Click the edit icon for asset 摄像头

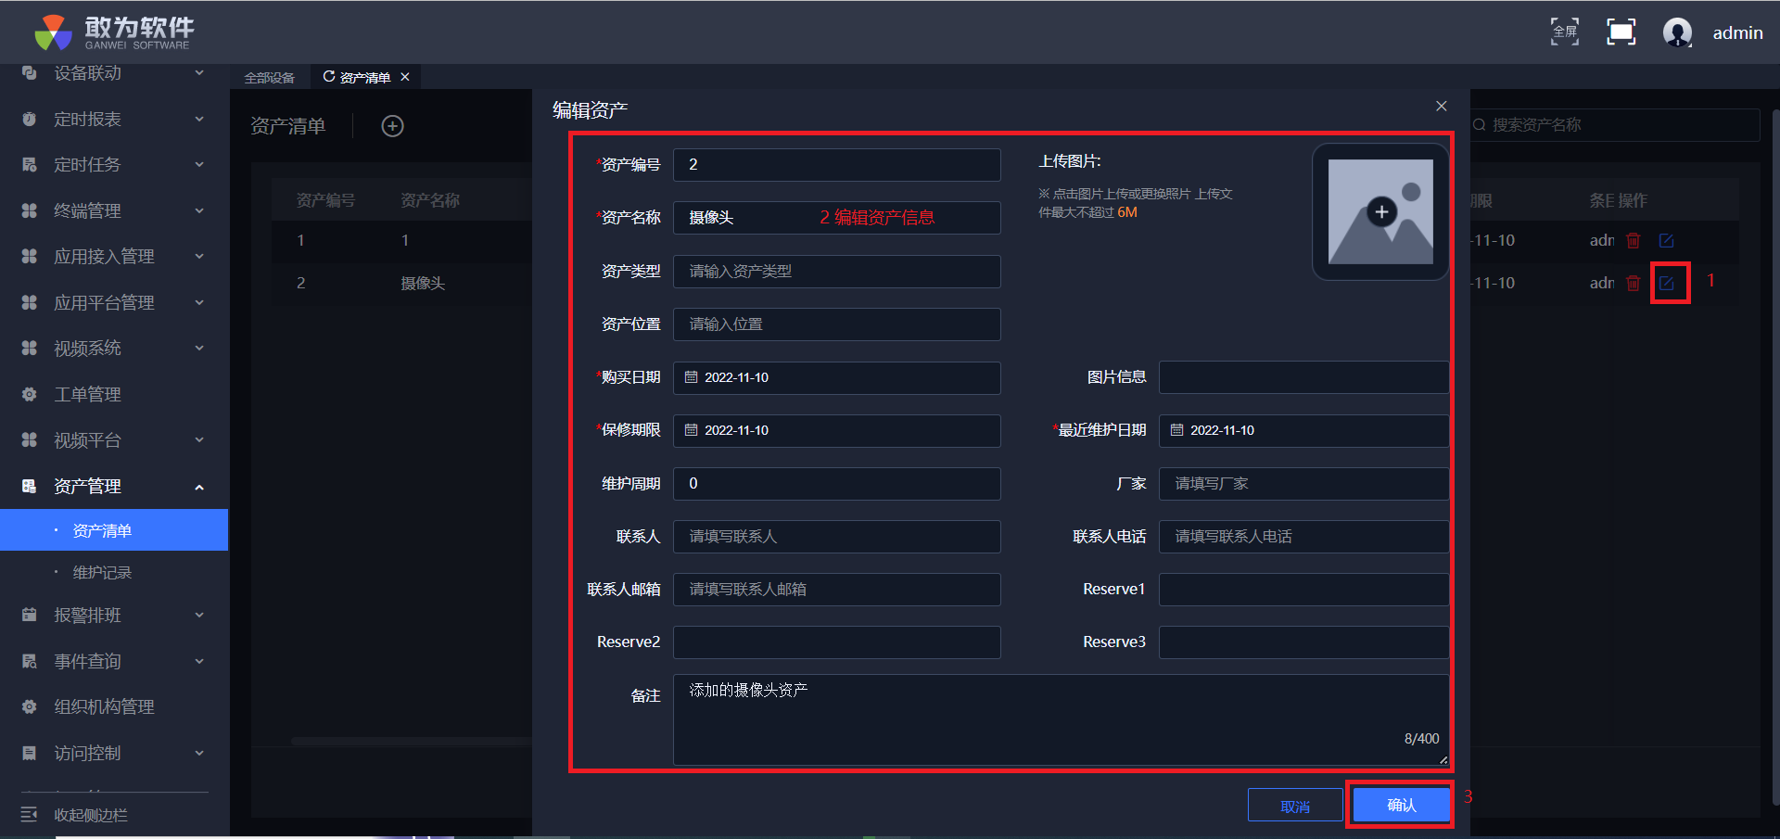[x=1666, y=283]
